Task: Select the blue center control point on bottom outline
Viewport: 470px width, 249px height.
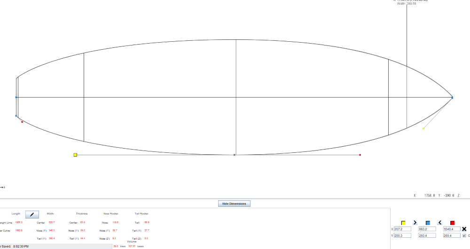Action: pyautogui.click(x=235, y=155)
